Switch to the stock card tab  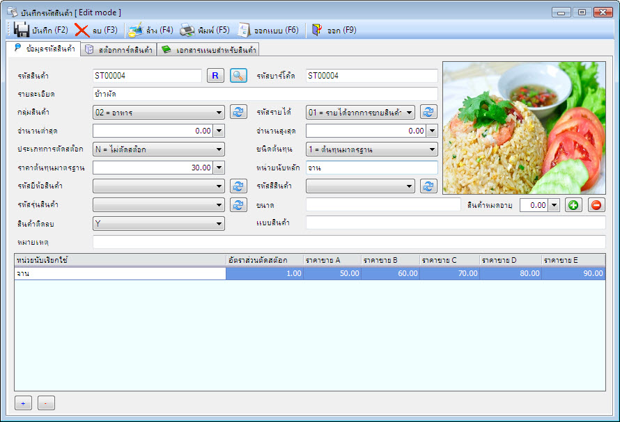tap(119, 49)
